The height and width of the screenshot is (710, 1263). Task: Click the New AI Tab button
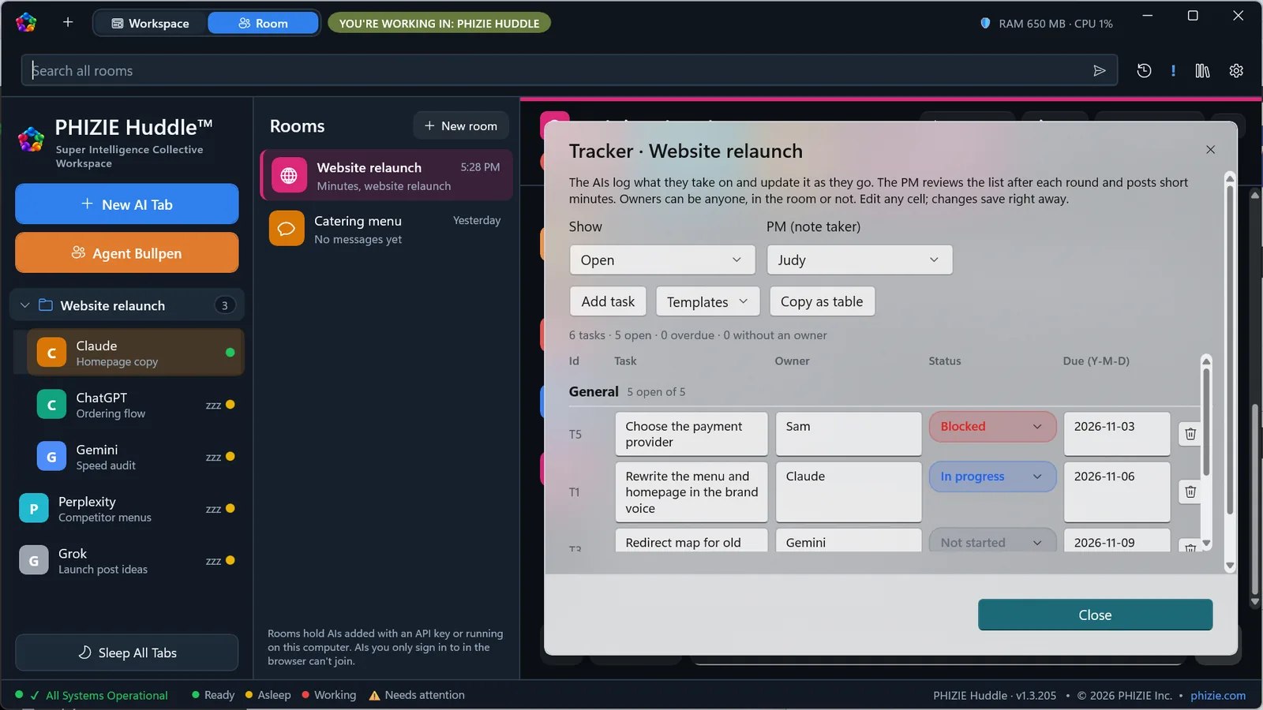pyautogui.click(x=126, y=204)
